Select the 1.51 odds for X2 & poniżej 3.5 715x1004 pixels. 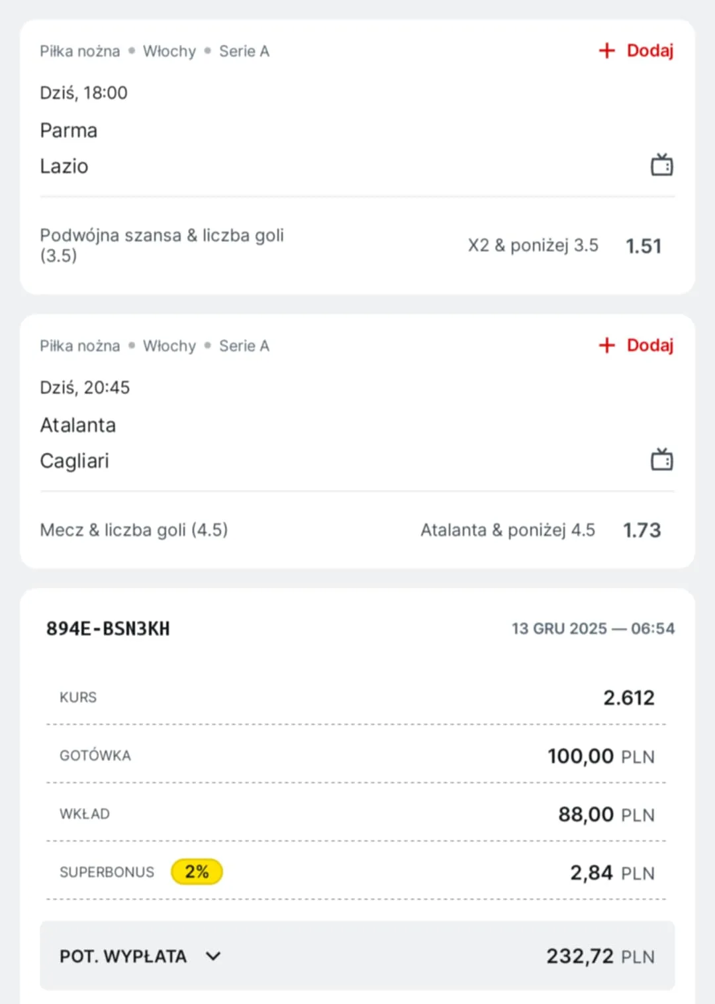tap(643, 246)
